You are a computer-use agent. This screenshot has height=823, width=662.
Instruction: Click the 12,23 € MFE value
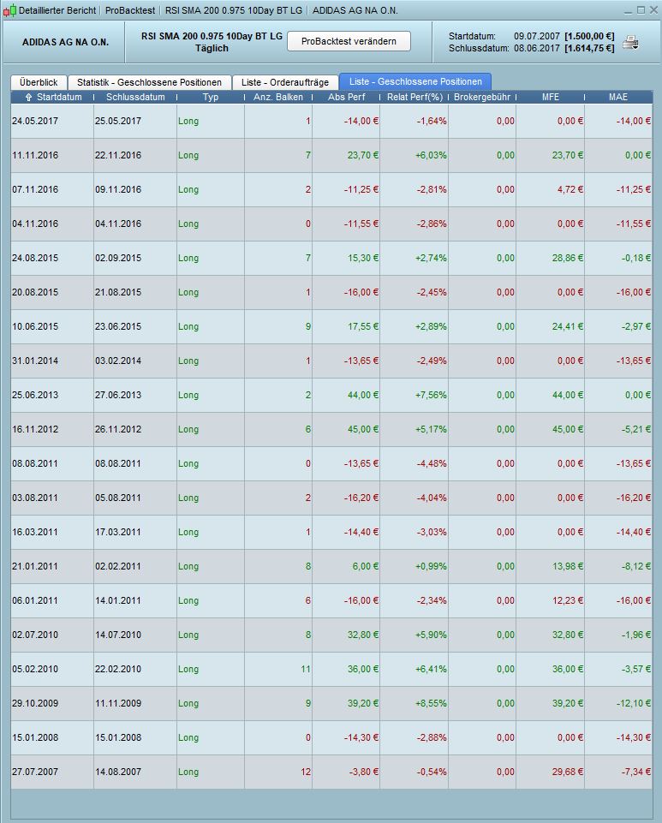568,600
